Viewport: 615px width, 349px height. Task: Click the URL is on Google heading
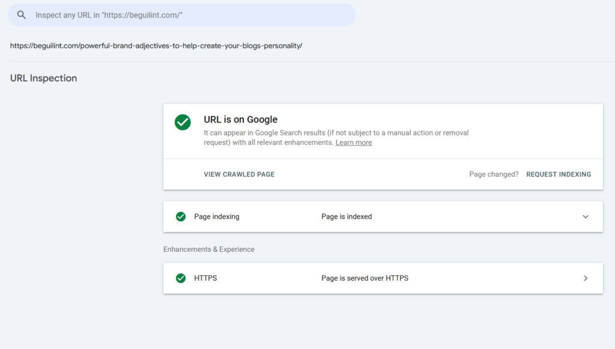[240, 119]
